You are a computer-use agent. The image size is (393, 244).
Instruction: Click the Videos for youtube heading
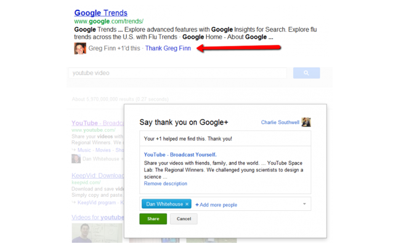[x=98, y=218]
